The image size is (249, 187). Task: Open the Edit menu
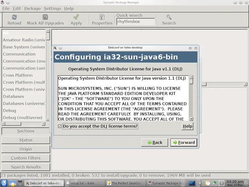tap(17, 9)
